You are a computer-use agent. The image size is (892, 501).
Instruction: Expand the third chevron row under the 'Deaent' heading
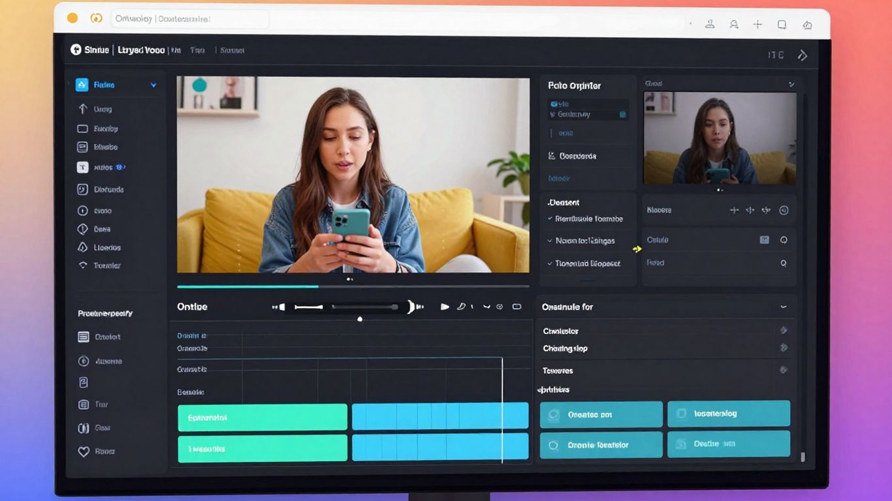pyautogui.click(x=584, y=264)
